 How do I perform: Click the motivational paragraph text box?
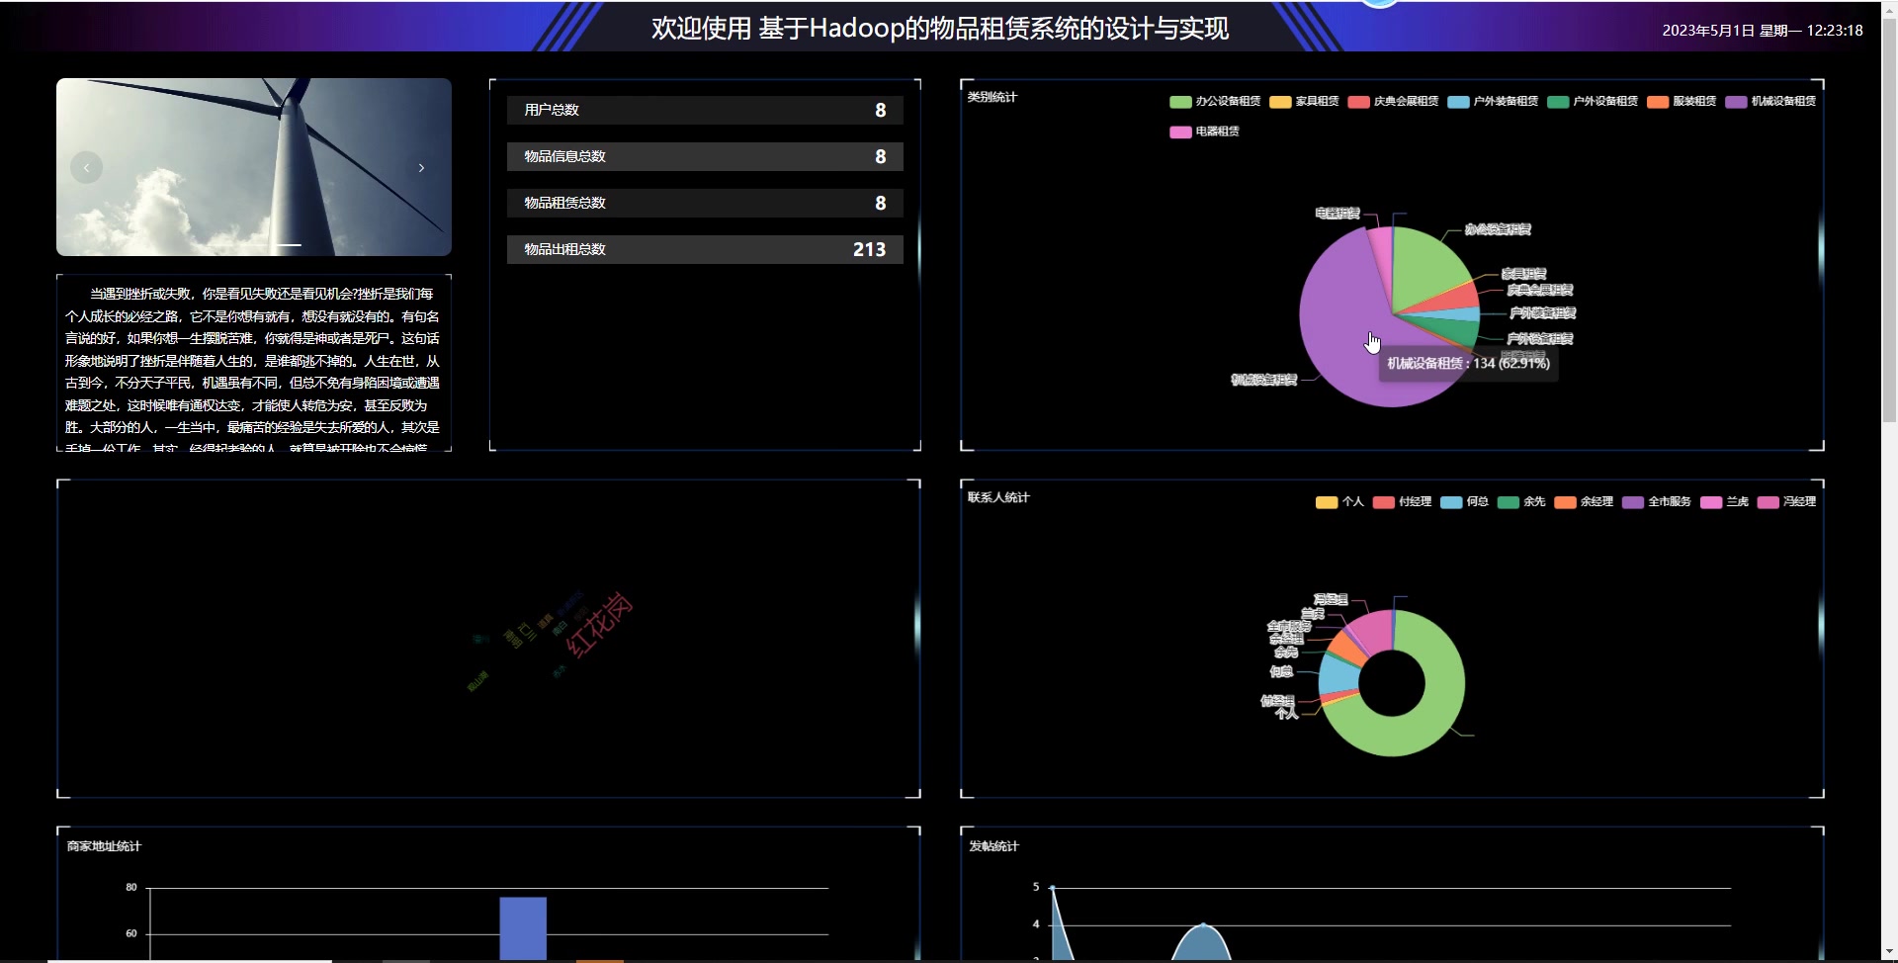pyautogui.click(x=254, y=363)
